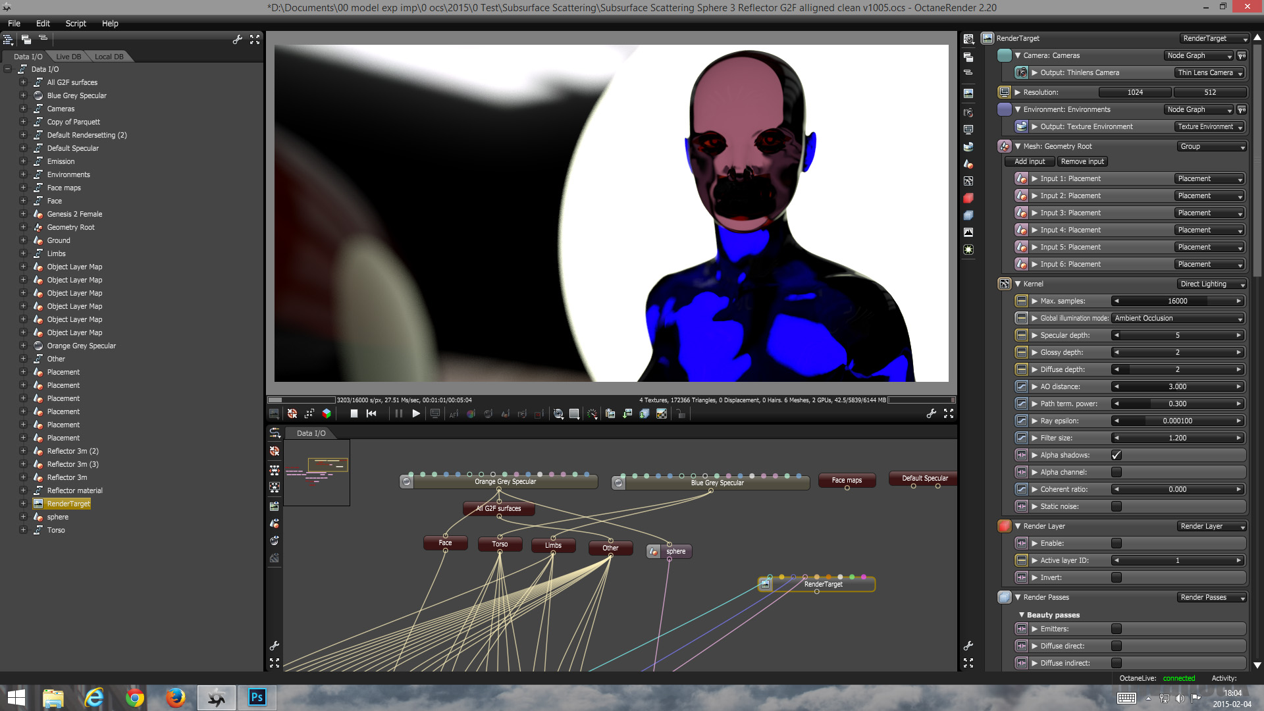Click the Add input button
The image size is (1264, 711).
click(1029, 161)
